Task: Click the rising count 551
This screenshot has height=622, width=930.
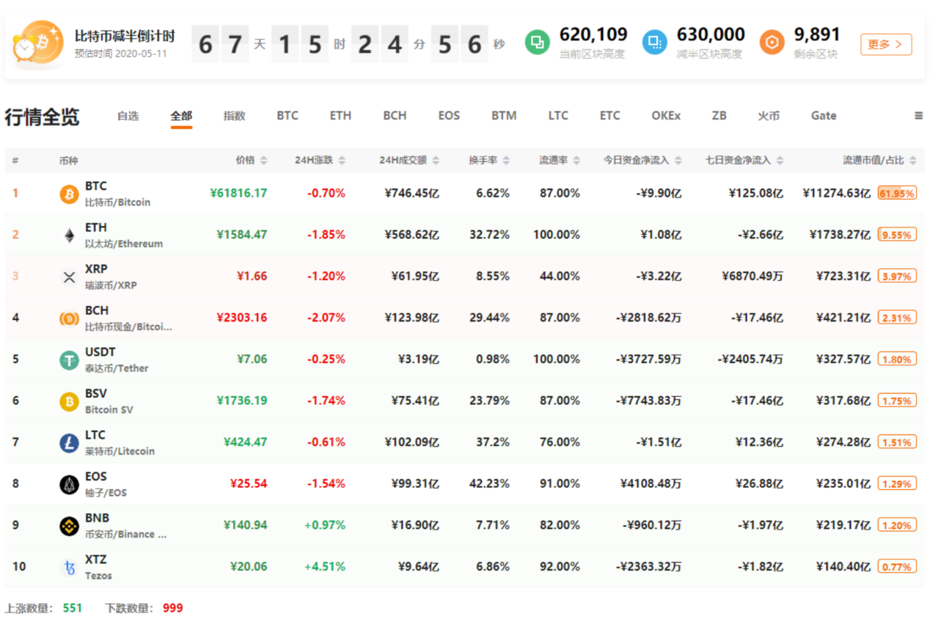Action: tap(73, 608)
